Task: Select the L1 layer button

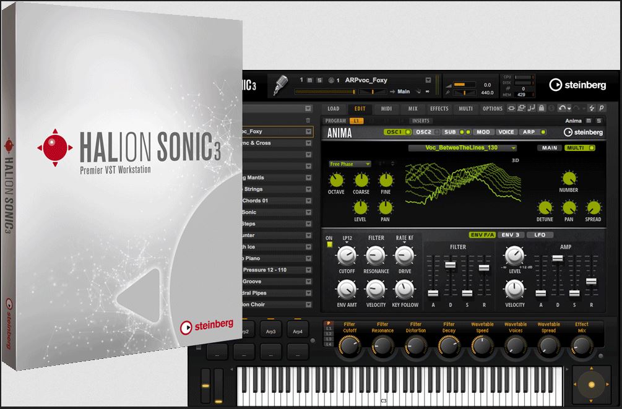Action: [356, 121]
